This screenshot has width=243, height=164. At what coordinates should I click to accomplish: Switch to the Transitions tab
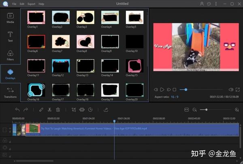pos(10,93)
